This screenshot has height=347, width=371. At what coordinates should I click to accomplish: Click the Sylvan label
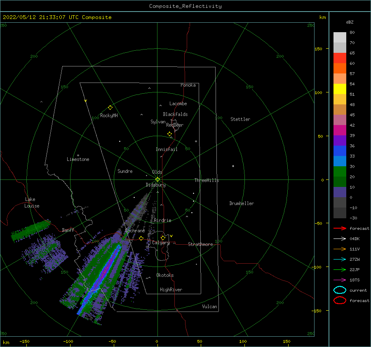(x=158, y=122)
